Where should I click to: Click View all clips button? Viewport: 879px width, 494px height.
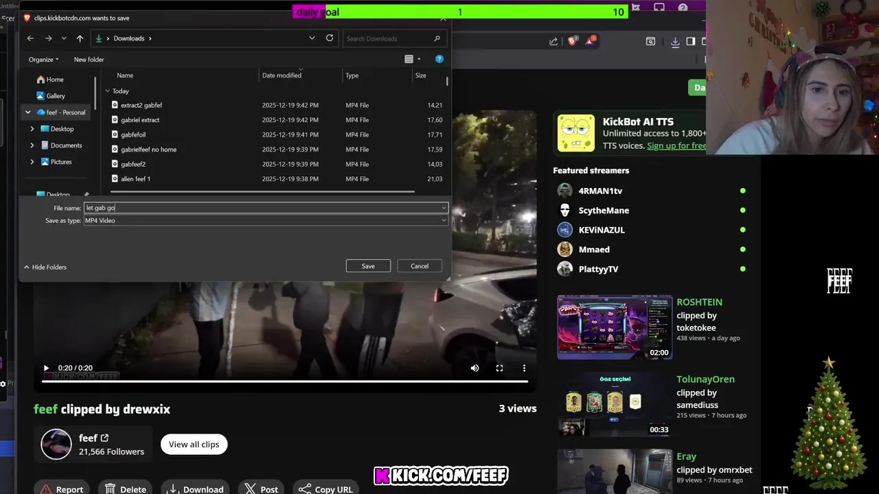(194, 445)
